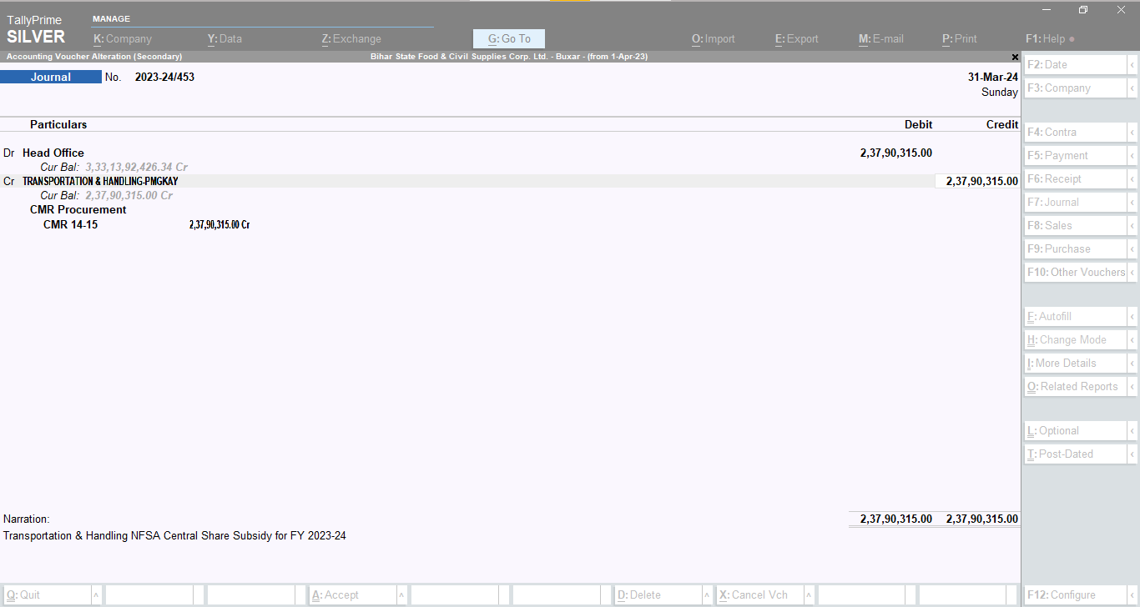The width and height of the screenshot is (1140, 607).
Task: Select the Journal voucher type field
Action: 51,77
